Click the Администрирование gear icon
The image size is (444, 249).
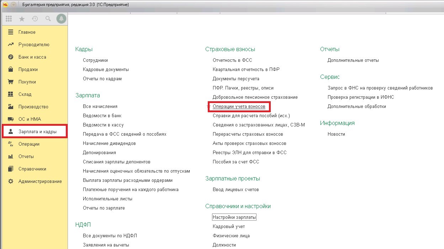[11, 182]
